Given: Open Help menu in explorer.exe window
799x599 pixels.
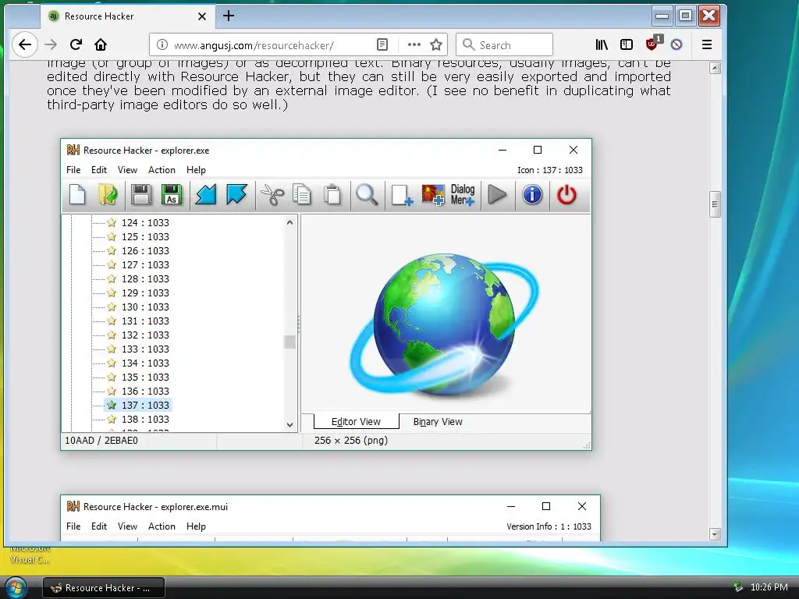Looking at the screenshot, I should click(196, 170).
